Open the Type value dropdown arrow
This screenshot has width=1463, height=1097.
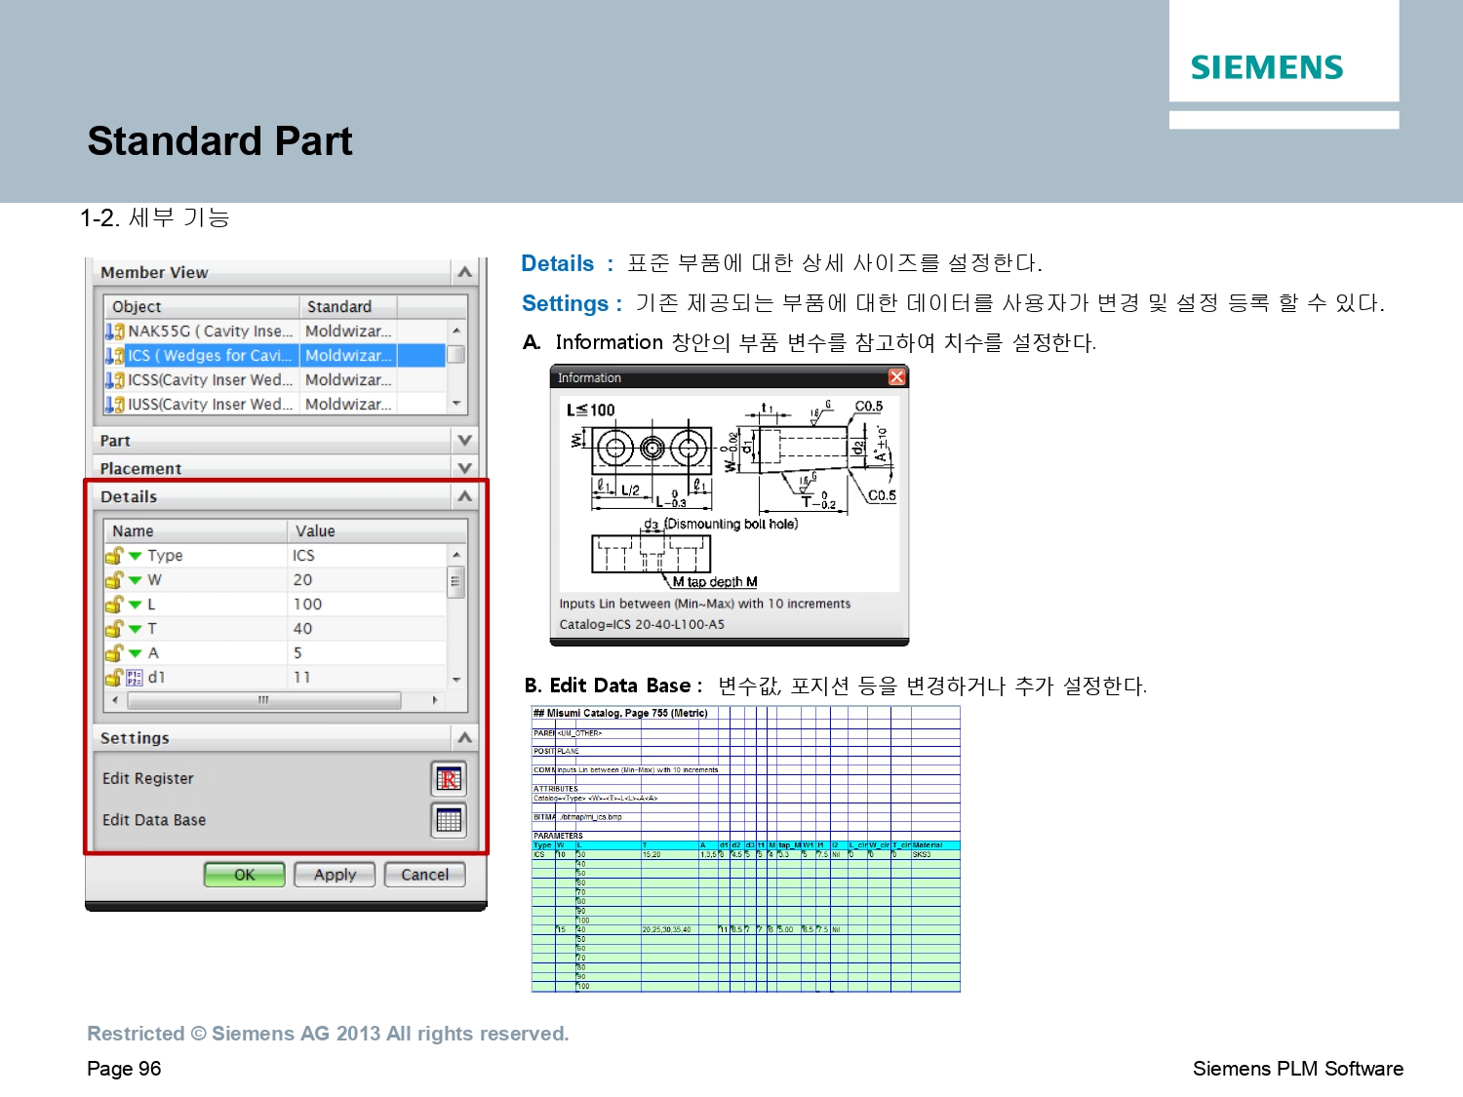click(136, 556)
